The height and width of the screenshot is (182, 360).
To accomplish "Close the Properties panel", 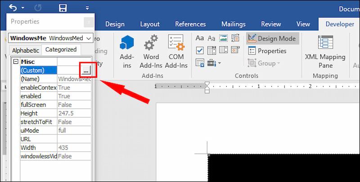I will (89, 22).
